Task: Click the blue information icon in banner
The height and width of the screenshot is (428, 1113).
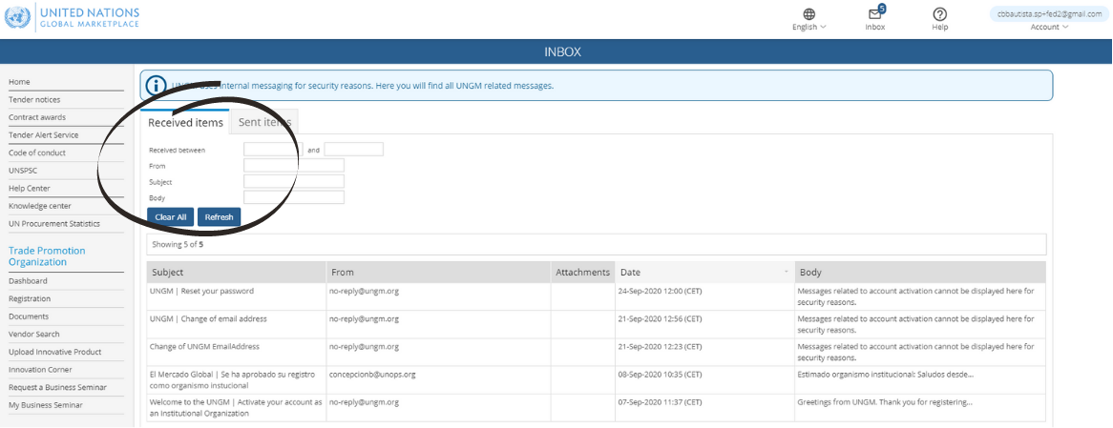Action: [x=157, y=86]
